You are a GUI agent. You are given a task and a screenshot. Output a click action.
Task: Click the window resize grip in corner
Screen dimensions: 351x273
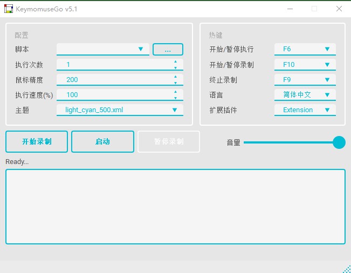pyautogui.click(x=347, y=269)
